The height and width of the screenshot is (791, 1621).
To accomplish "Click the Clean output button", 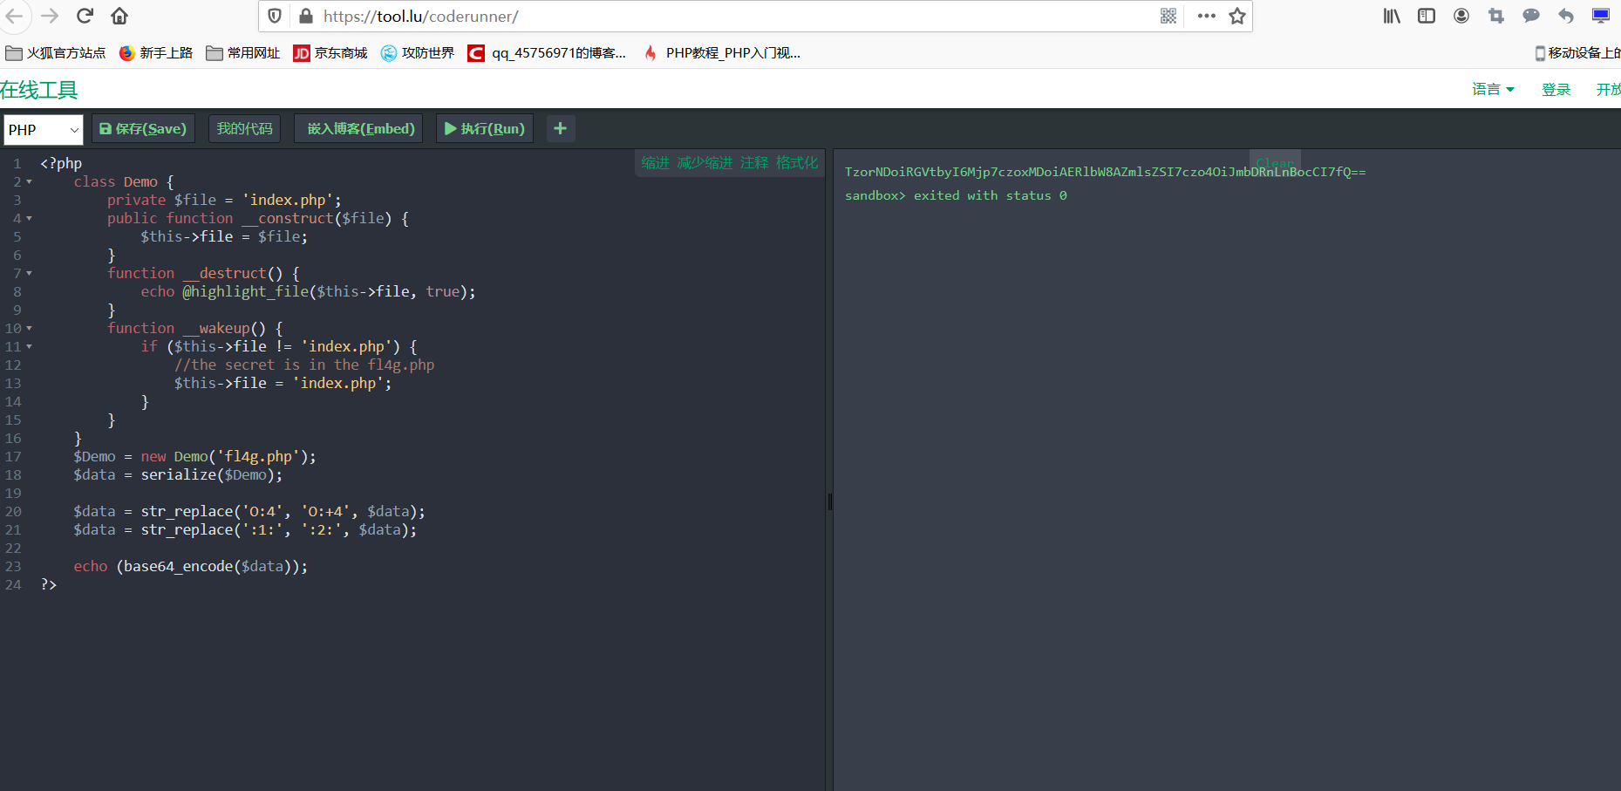I will (x=1276, y=162).
